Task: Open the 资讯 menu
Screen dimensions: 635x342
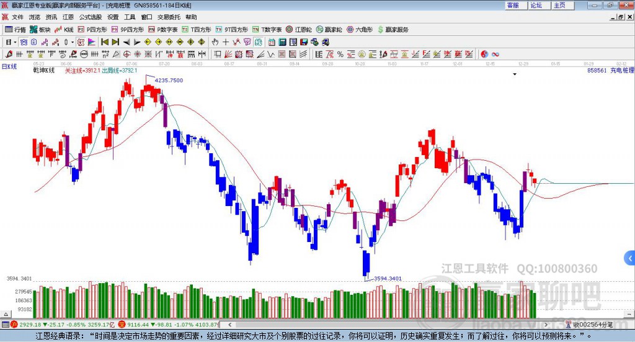Action: (51, 17)
